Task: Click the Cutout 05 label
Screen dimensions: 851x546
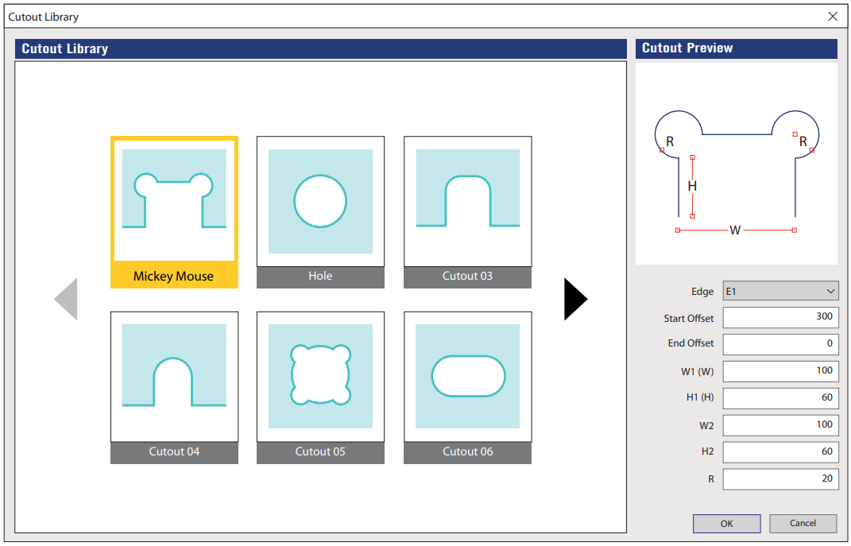Action: [x=320, y=451]
